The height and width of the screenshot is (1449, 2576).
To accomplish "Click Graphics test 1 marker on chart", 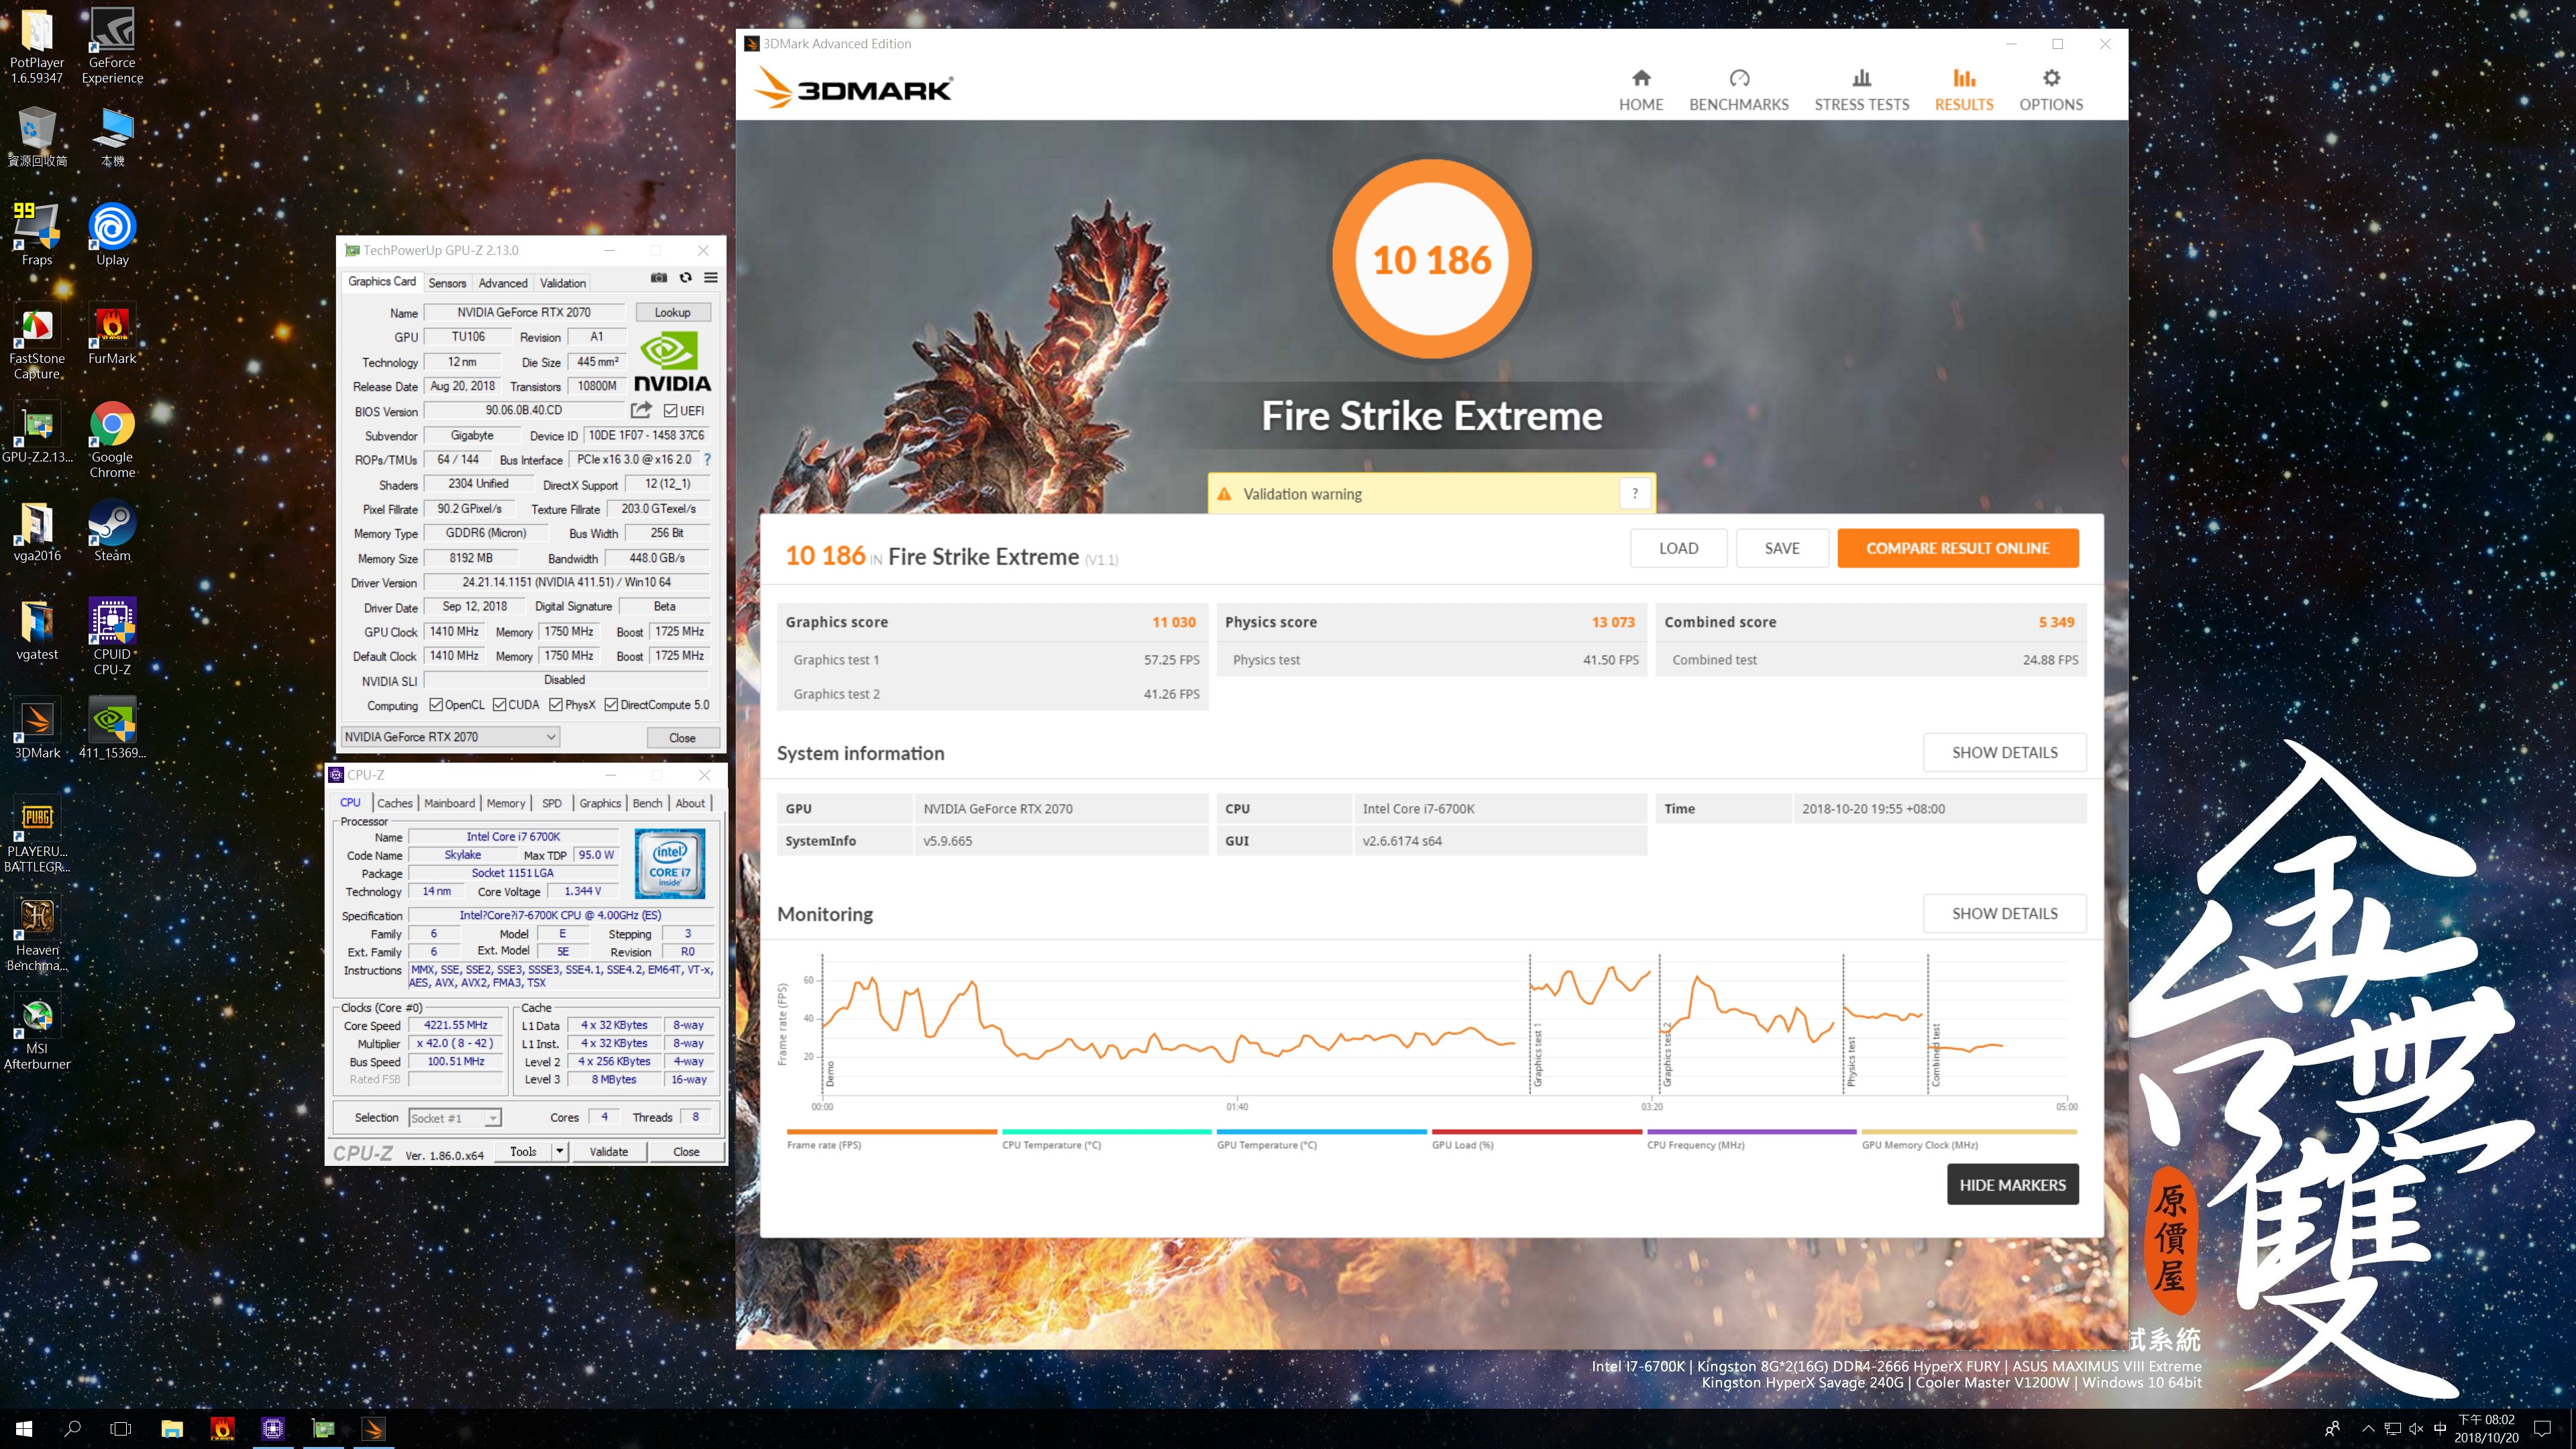I will pos(1538,1055).
